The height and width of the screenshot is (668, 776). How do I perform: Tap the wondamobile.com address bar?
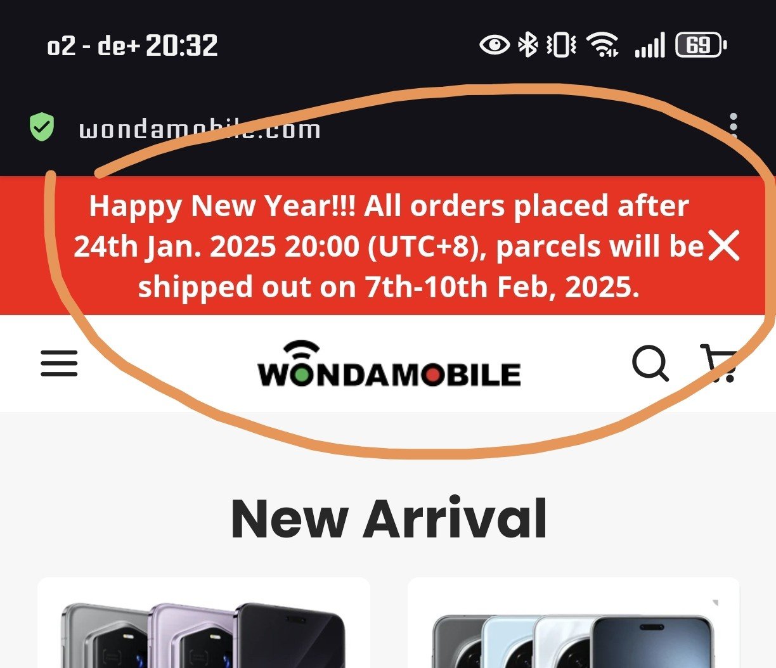[x=200, y=129]
